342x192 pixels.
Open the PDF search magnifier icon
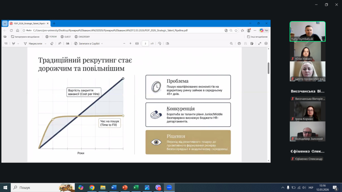(231, 44)
